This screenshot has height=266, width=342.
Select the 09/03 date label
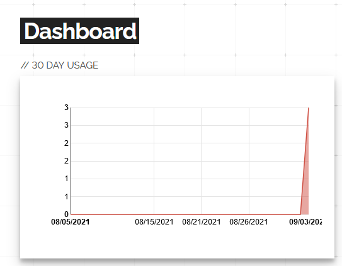click(x=305, y=222)
